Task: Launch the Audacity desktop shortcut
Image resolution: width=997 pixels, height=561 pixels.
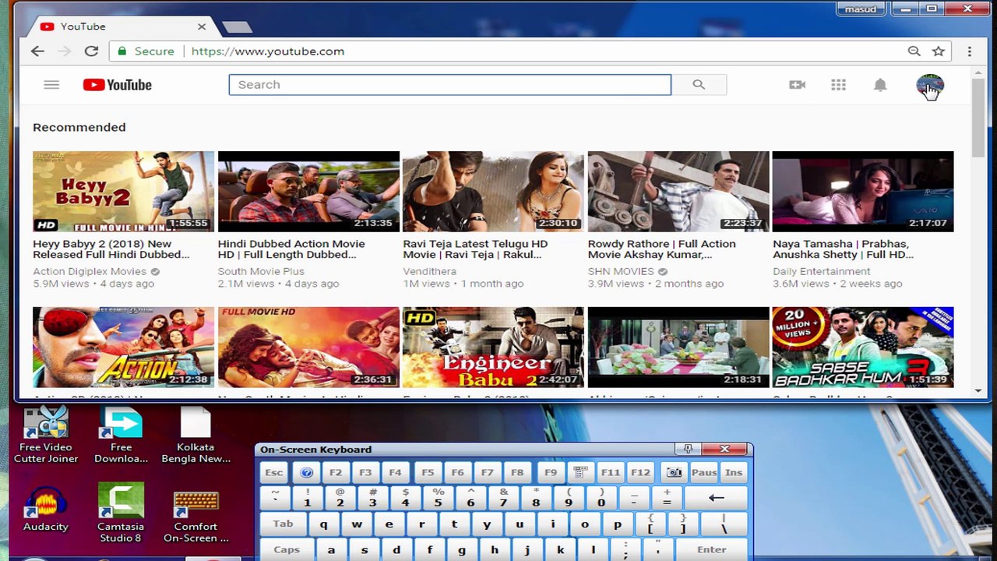Action: (x=46, y=509)
